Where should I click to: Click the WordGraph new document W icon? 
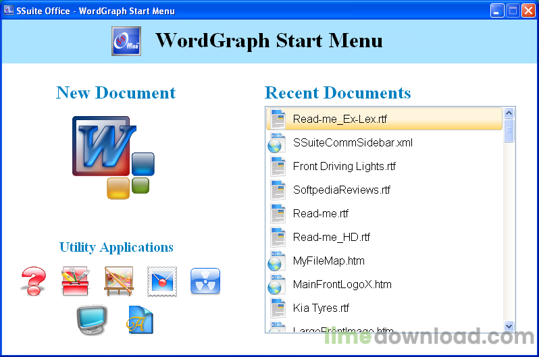[113, 157]
